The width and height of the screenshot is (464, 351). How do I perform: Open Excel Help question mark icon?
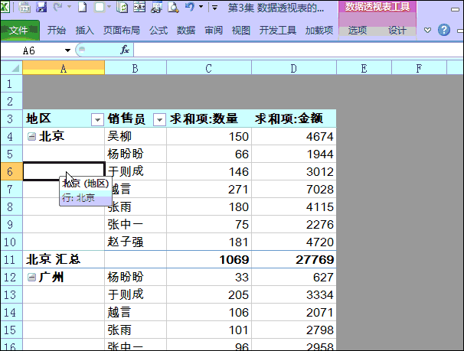443,31
